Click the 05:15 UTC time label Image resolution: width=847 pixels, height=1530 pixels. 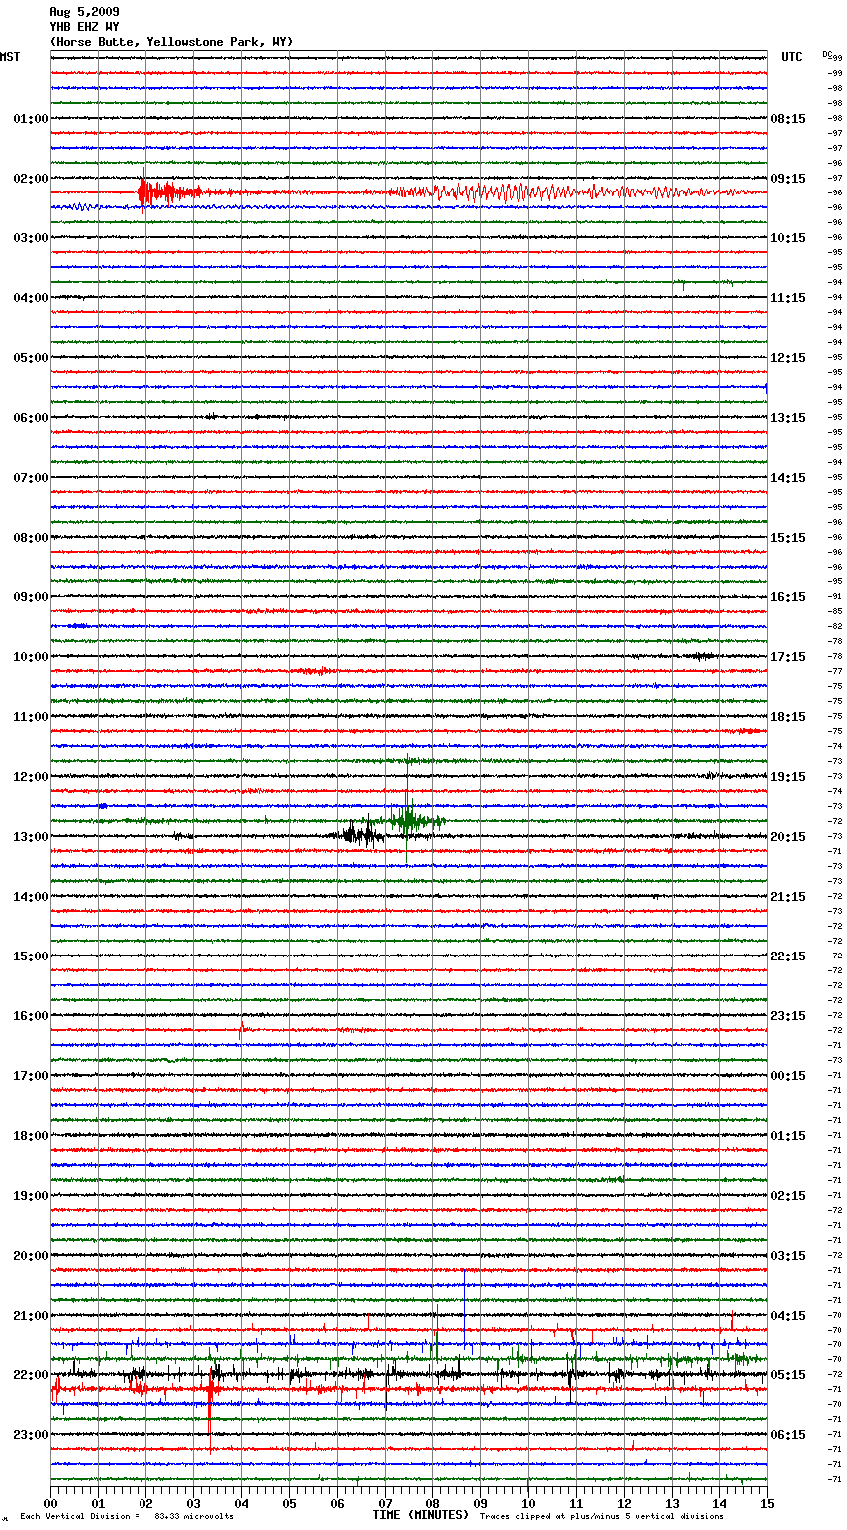click(x=788, y=1375)
